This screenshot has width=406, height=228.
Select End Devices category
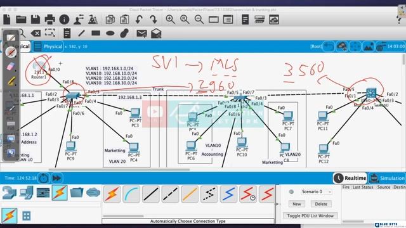[x=27, y=193]
